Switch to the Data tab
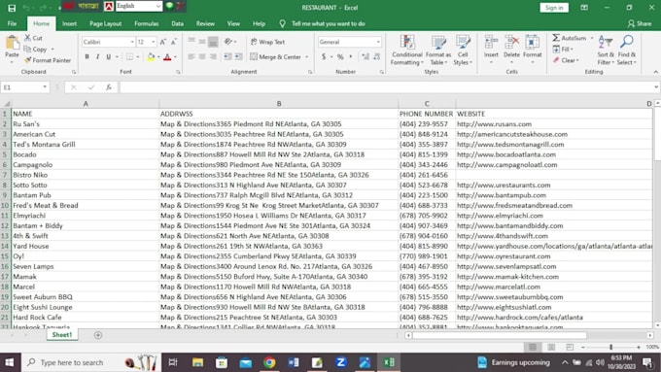The width and height of the screenshot is (661, 372). click(178, 23)
